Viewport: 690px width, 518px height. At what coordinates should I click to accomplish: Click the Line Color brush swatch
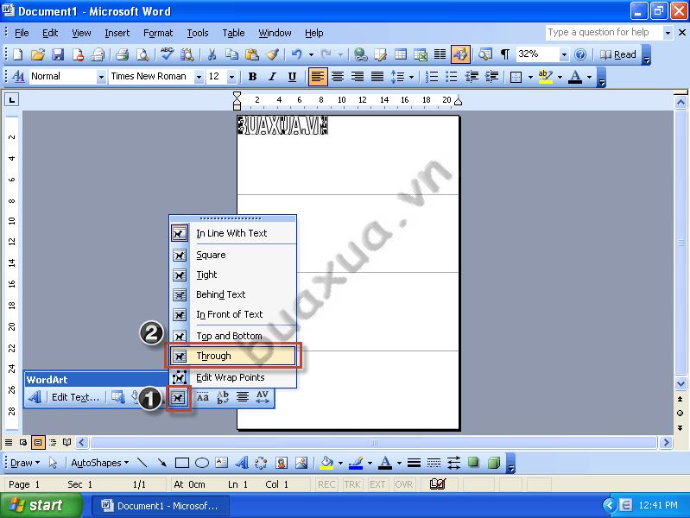point(356,463)
